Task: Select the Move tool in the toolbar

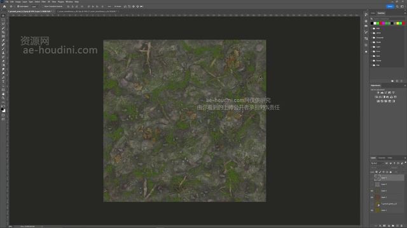Action: [x=3, y=15]
